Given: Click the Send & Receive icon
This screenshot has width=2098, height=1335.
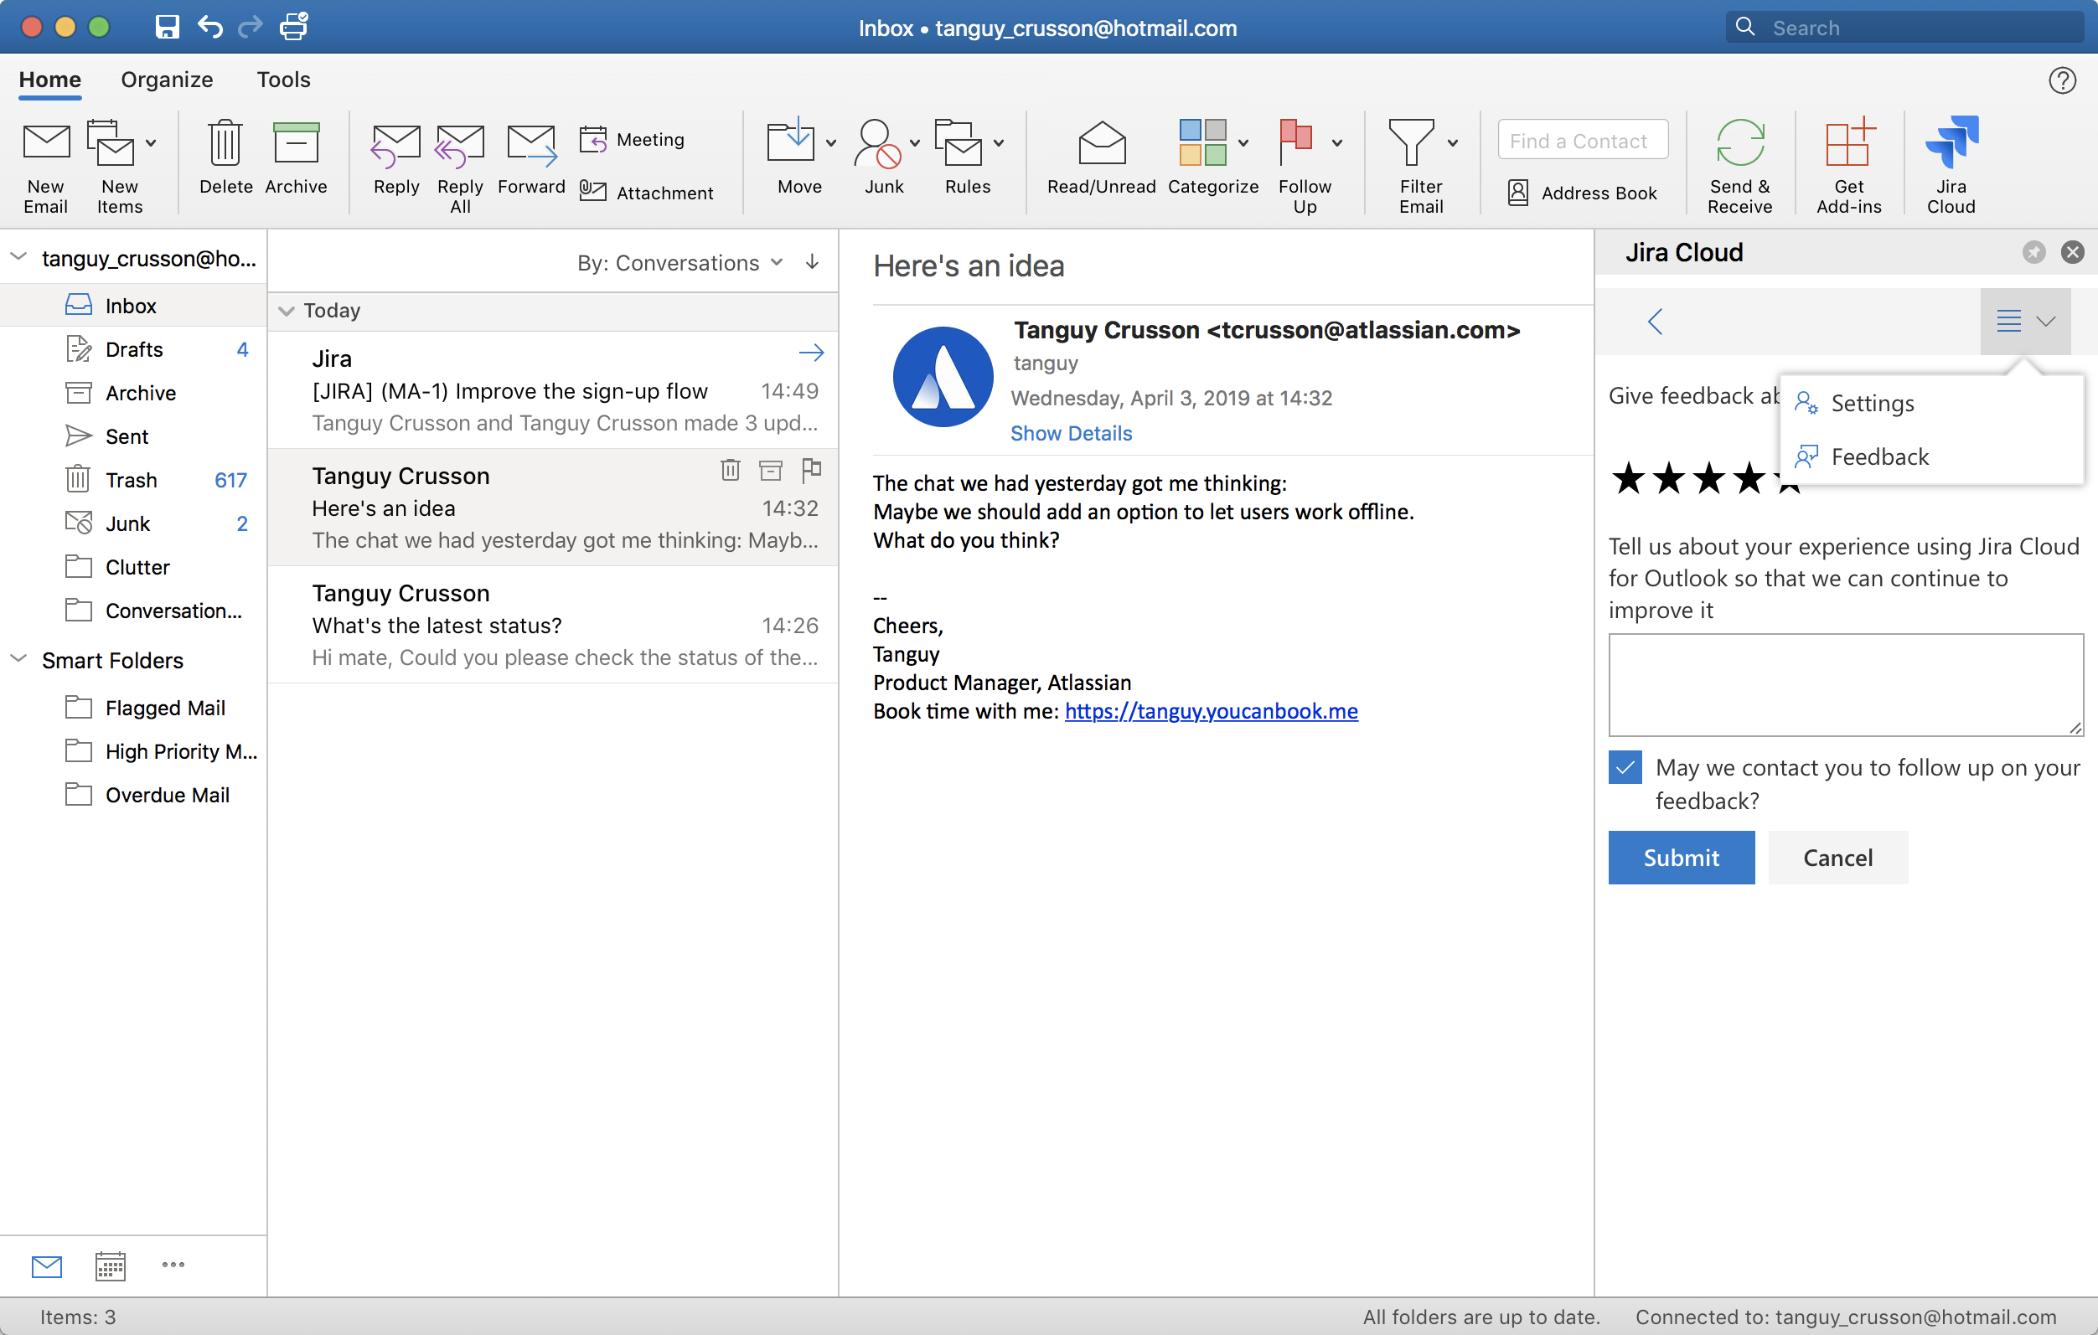Looking at the screenshot, I should pyautogui.click(x=1739, y=145).
